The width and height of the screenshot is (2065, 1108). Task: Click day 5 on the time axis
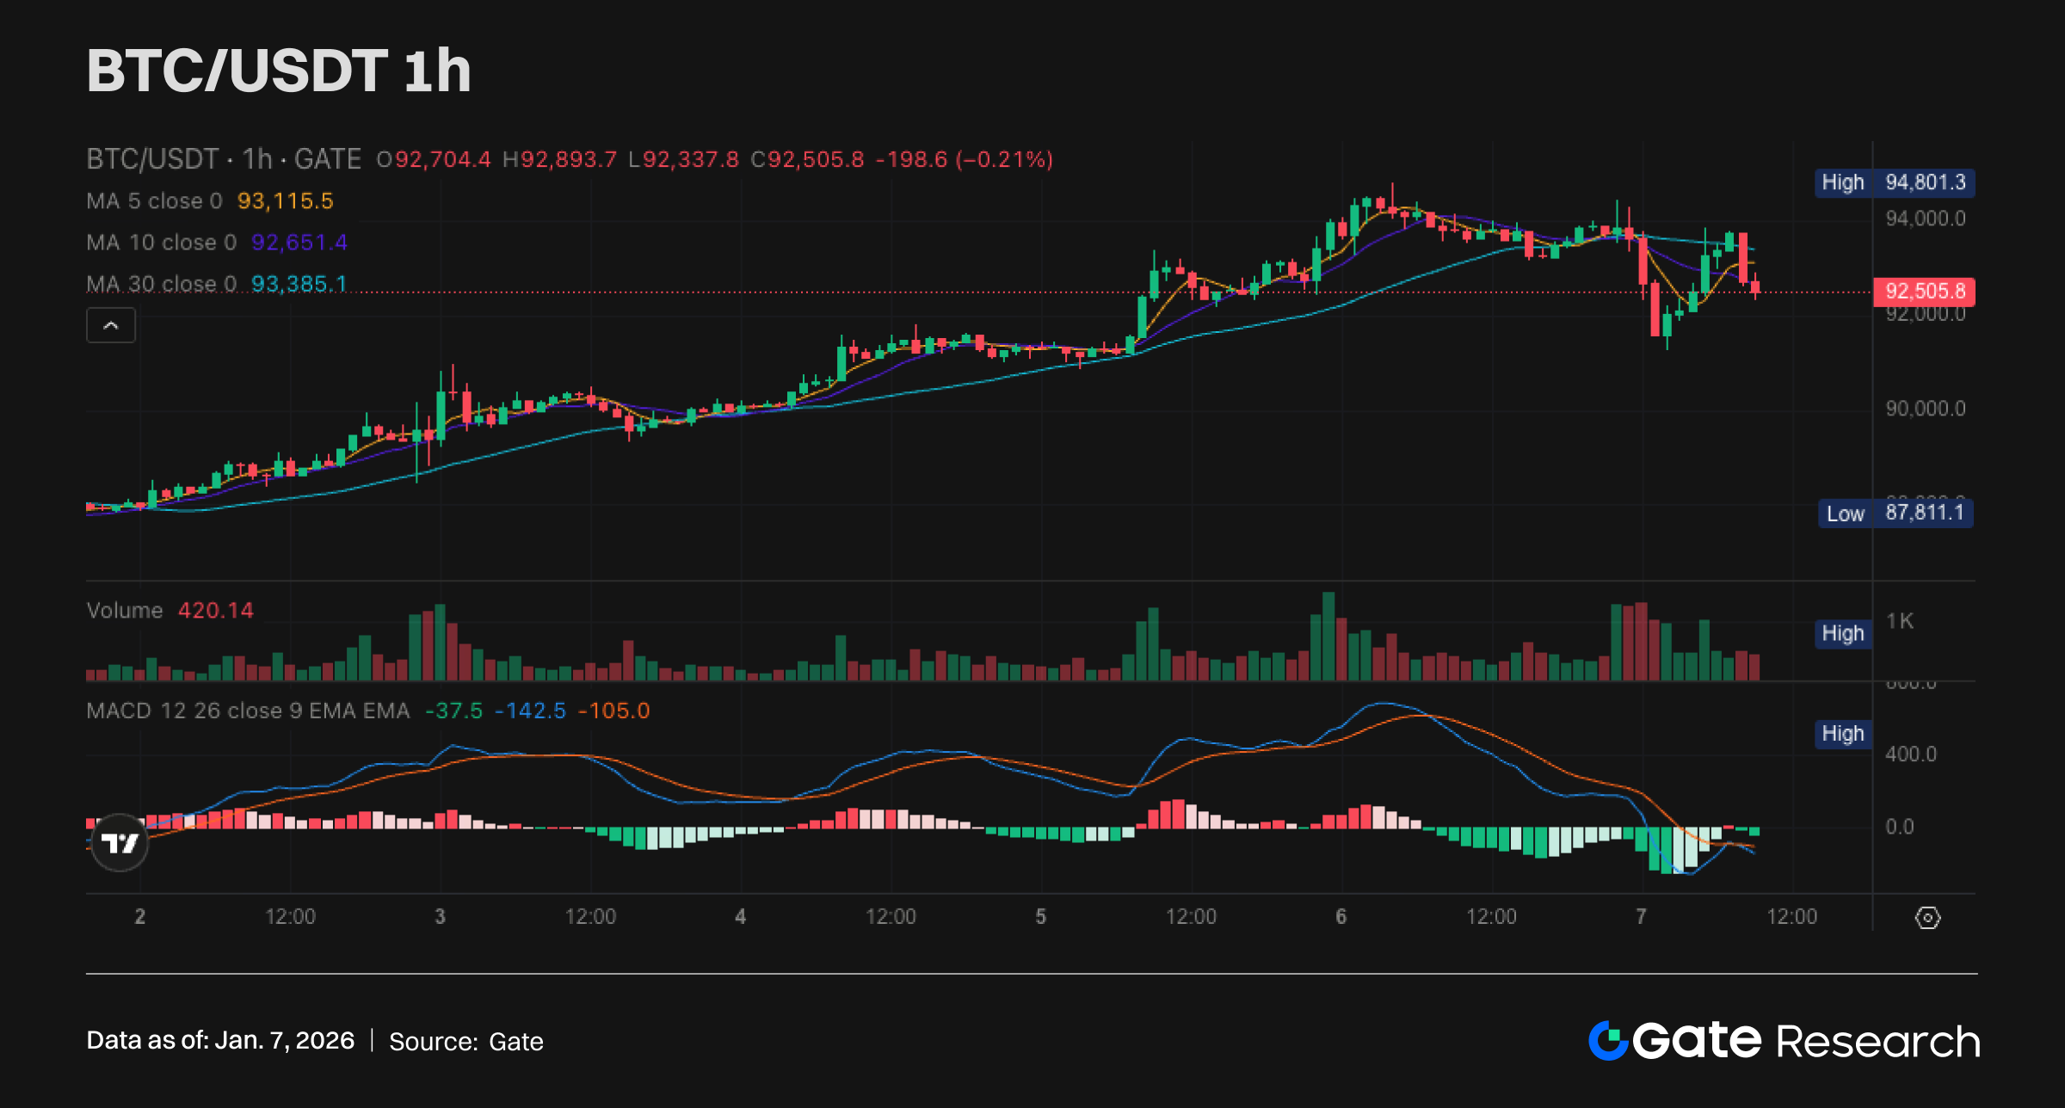click(1040, 917)
